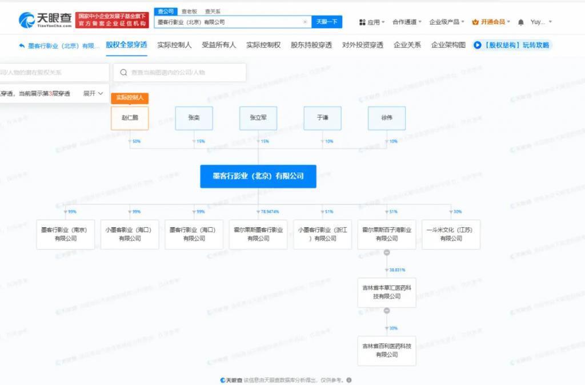Select the 墨客行影业（北京）有限公司 central node
This screenshot has width=585, height=385.
pos(258,176)
